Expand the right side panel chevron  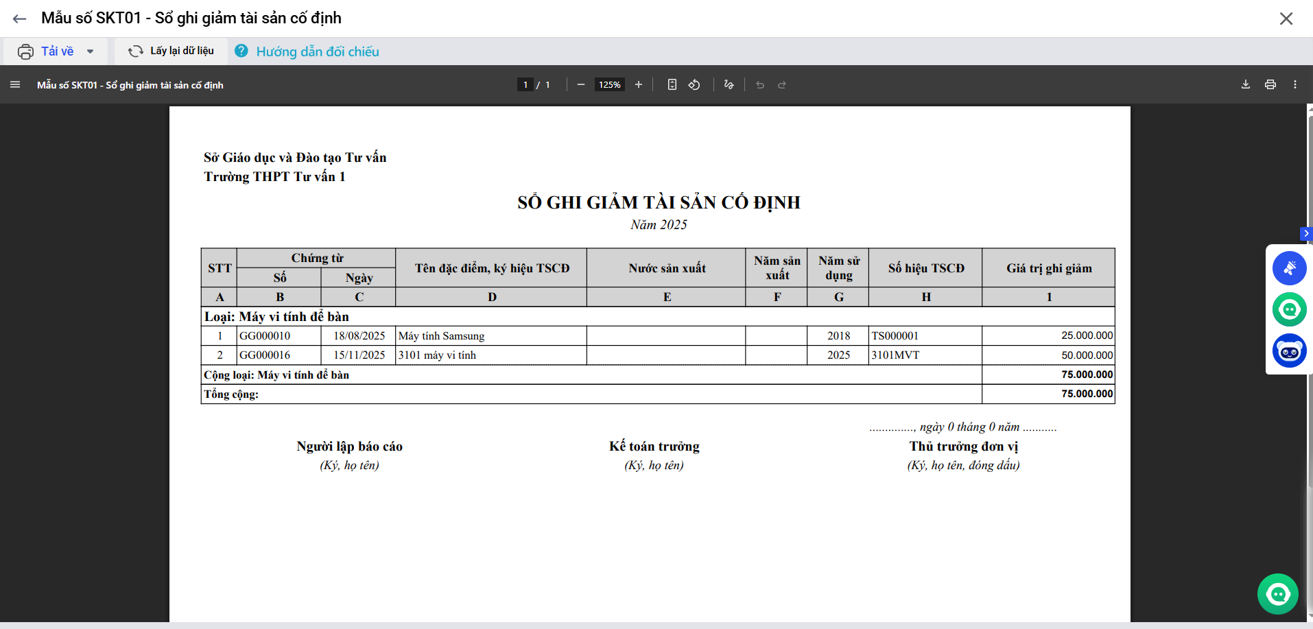coord(1306,234)
